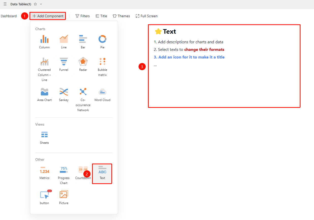Insert a Picture component
The width and height of the screenshot is (314, 220).
[64, 197]
